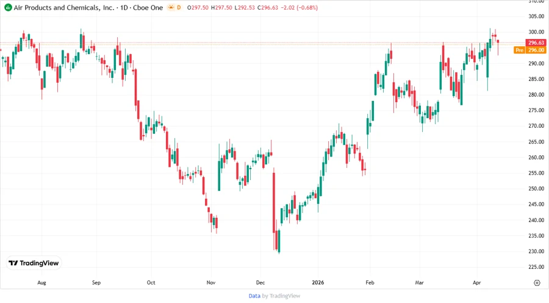Click the sun pre-market session icon
The width and height of the screenshot is (549, 303).
coord(171,7)
